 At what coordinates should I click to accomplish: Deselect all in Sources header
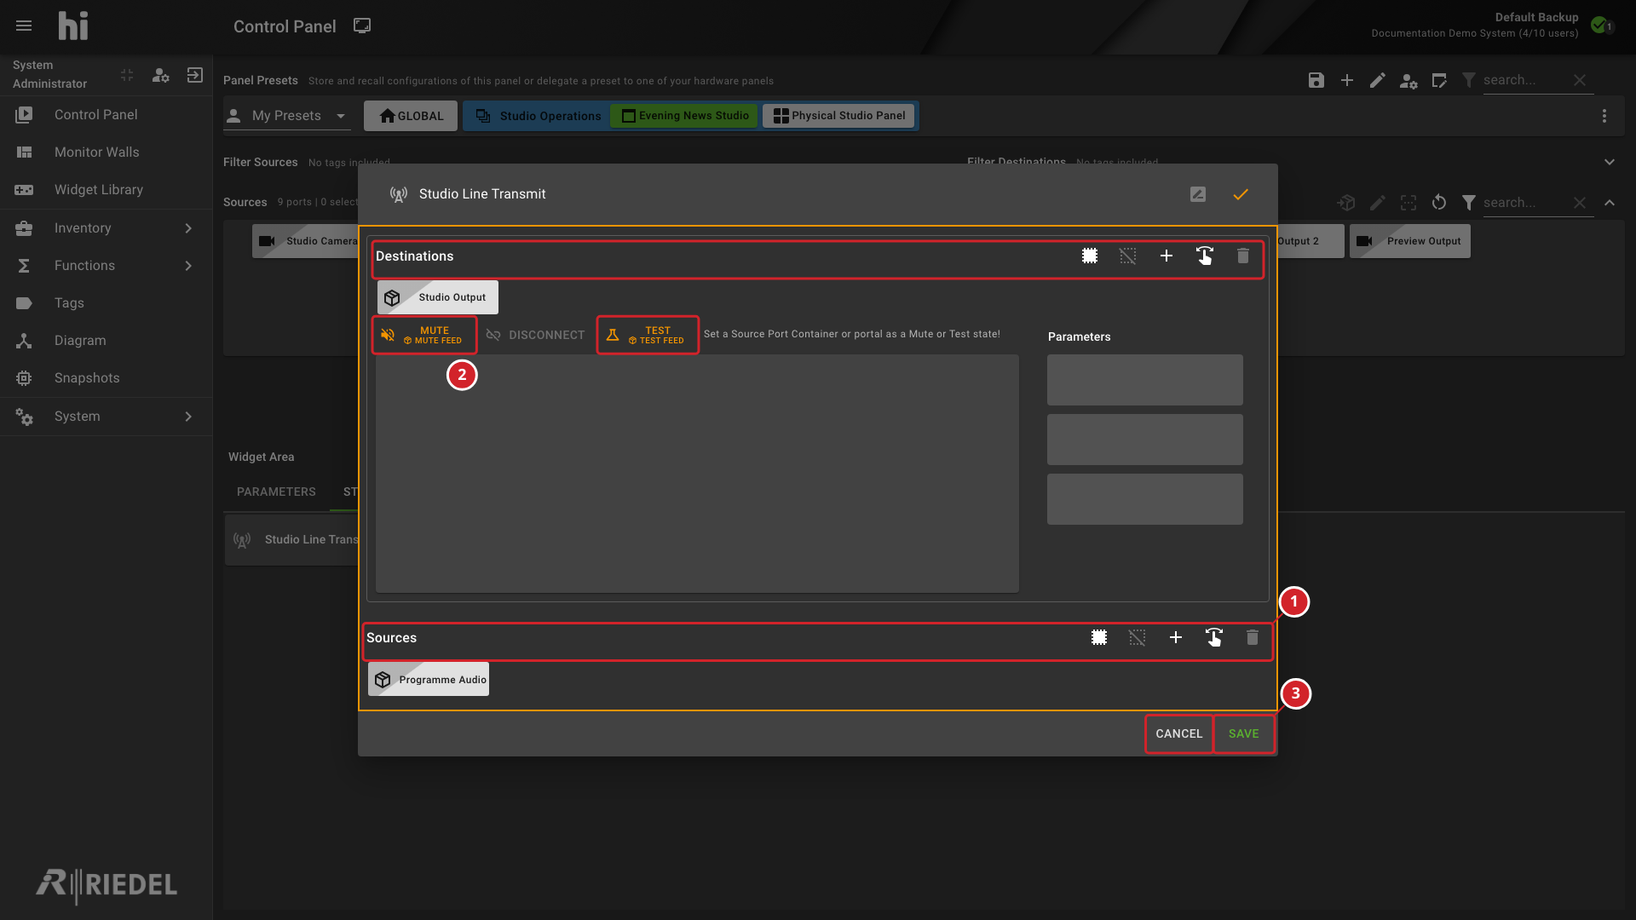pyautogui.click(x=1137, y=637)
